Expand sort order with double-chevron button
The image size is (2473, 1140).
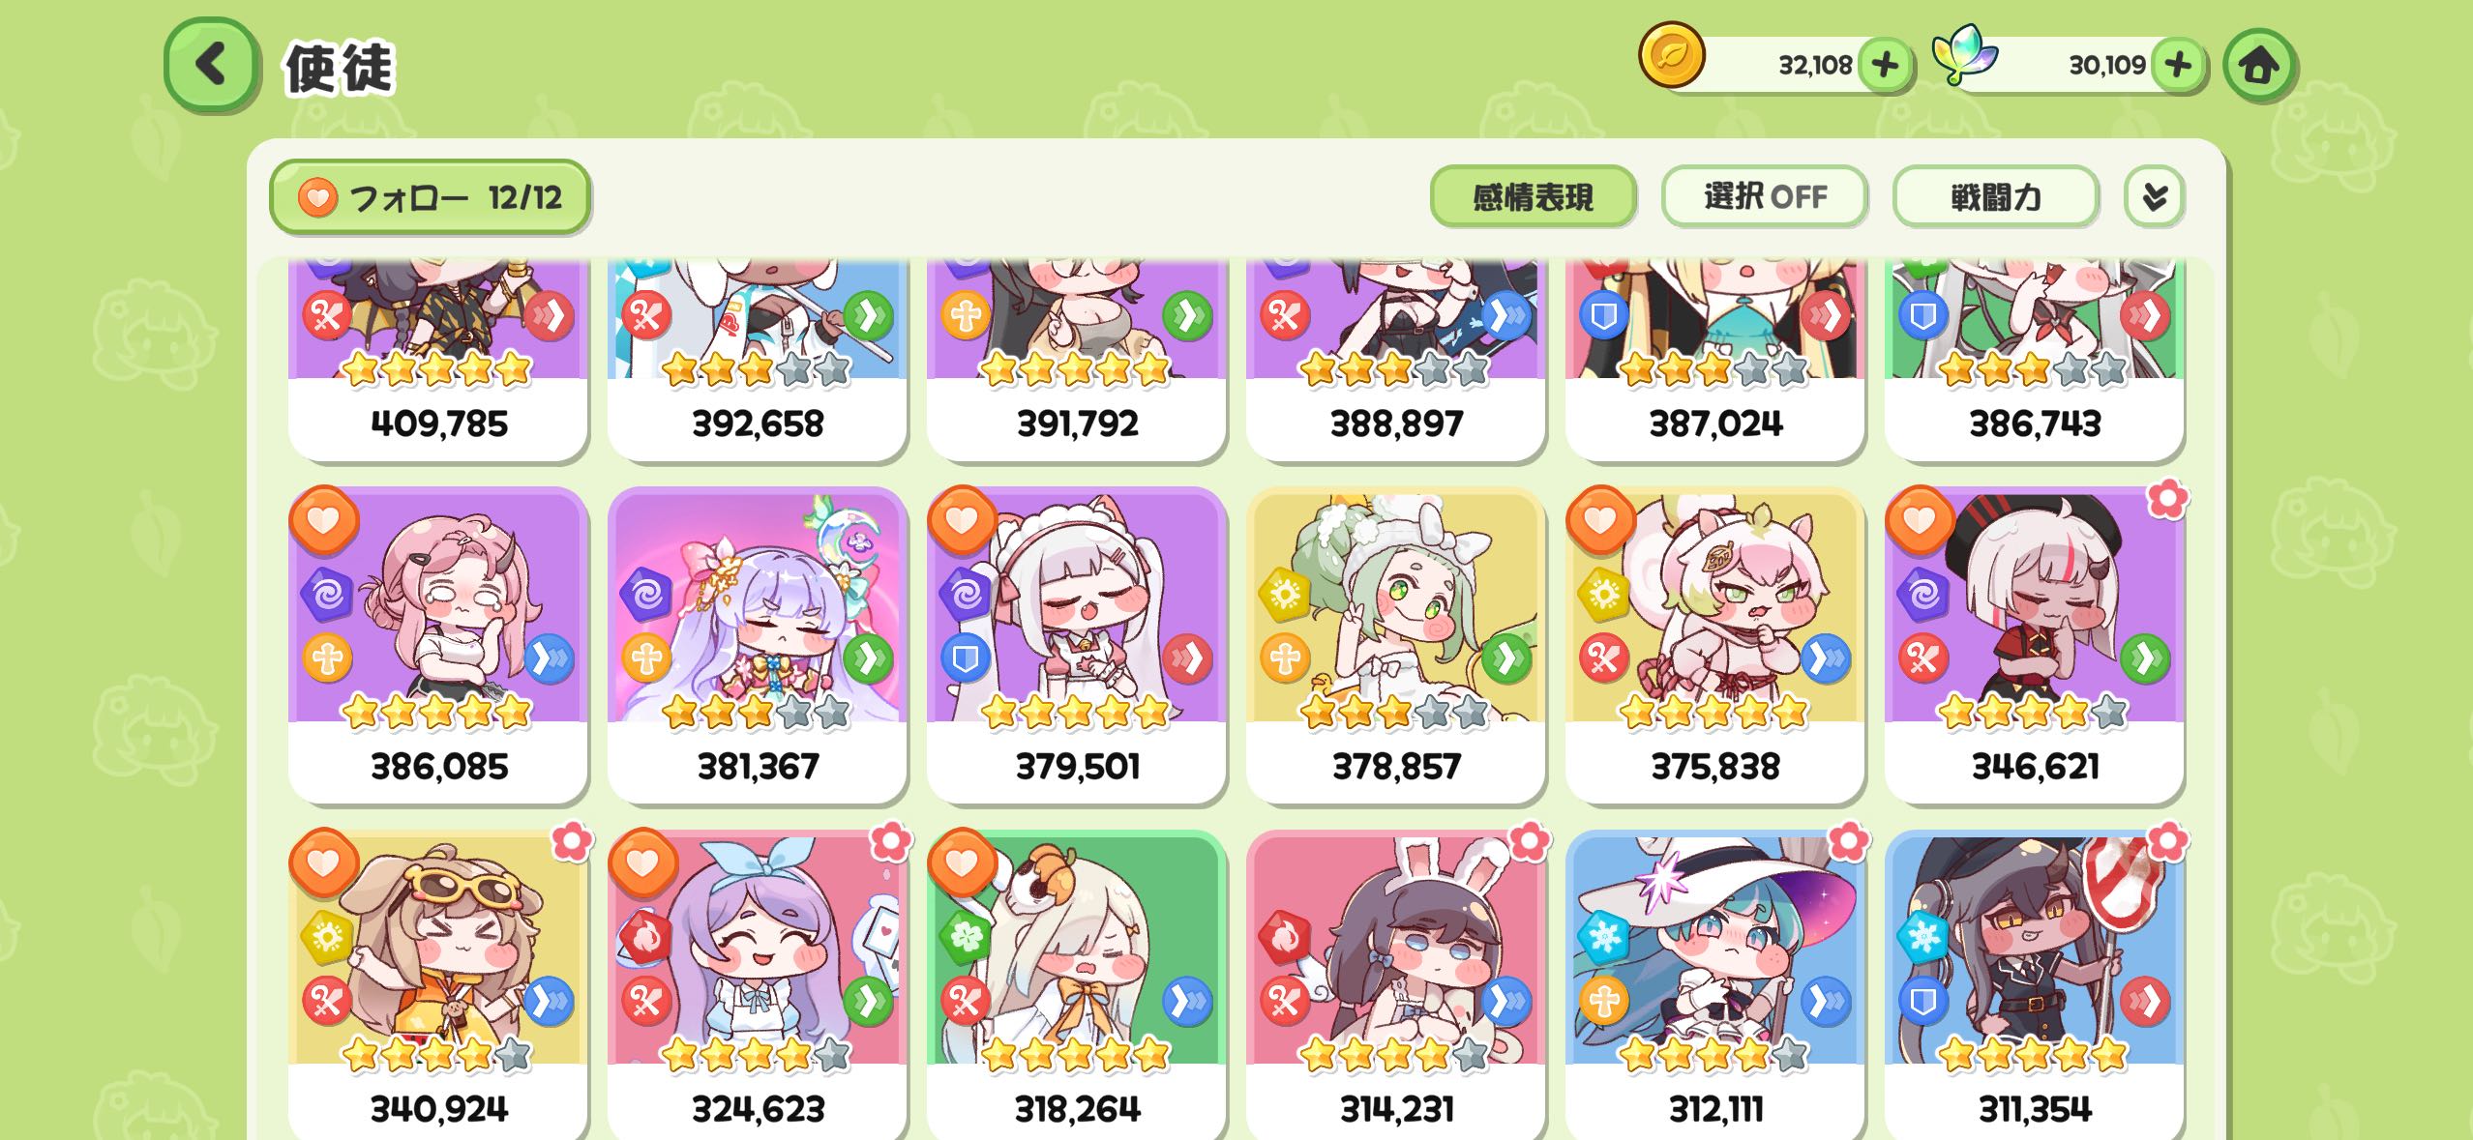click(2155, 197)
